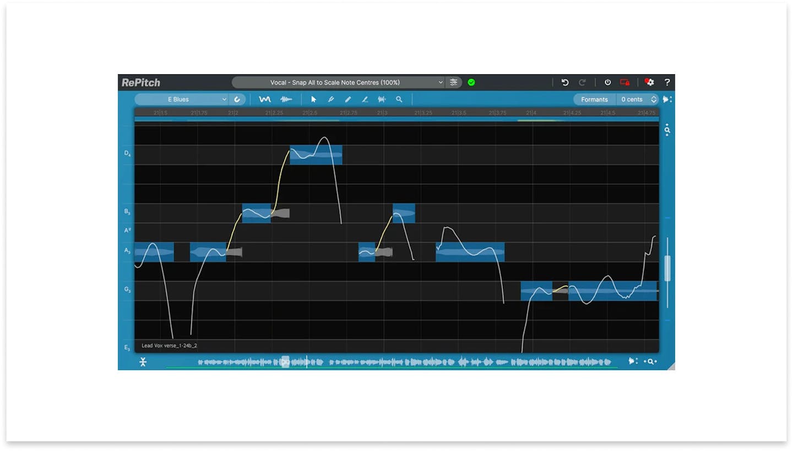Click the undo arrow icon
This screenshot has height=451, width=793.
click(565, 82)
